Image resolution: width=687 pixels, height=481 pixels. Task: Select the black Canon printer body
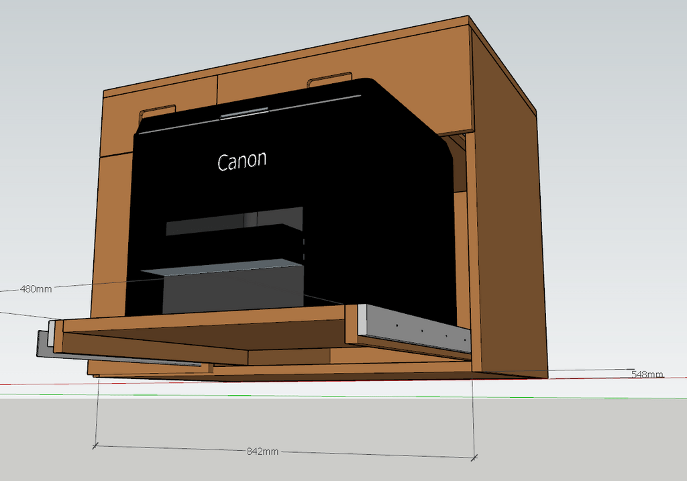click(291, 197)
